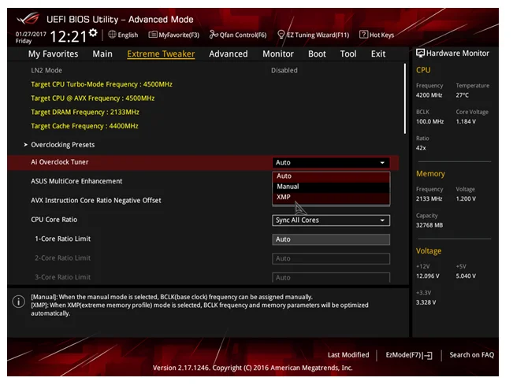Open the Monitor tab
The image size is (513, 385).
[x=277, y=54]
